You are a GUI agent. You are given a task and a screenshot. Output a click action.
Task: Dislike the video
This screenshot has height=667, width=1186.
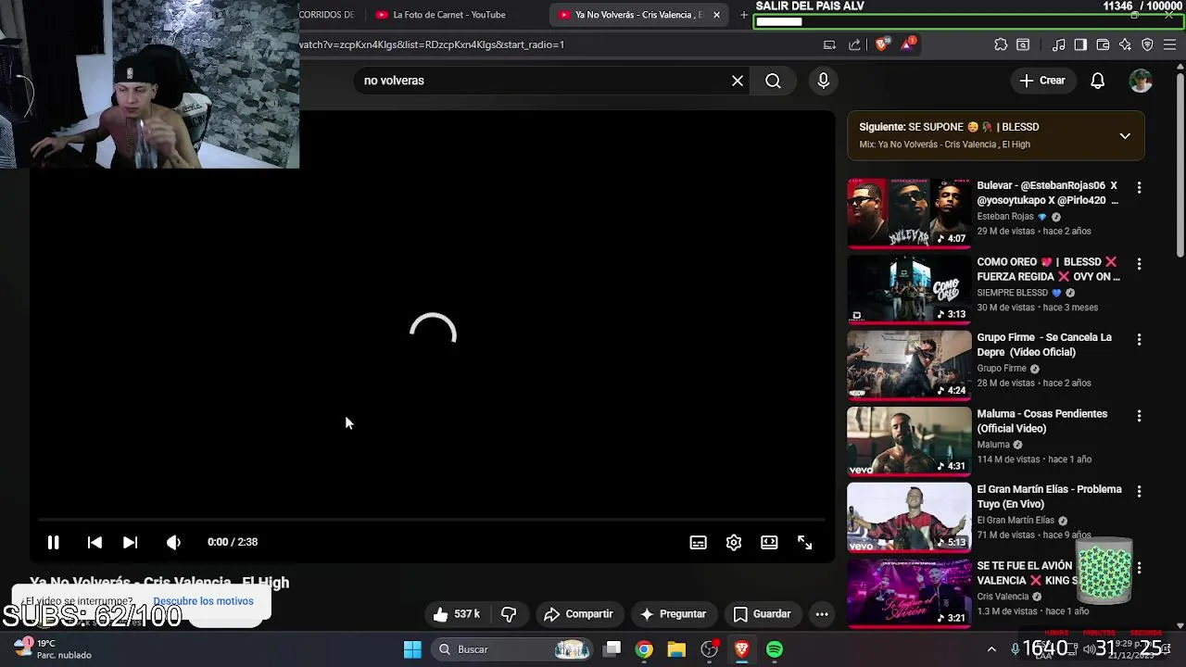(509, 614)
